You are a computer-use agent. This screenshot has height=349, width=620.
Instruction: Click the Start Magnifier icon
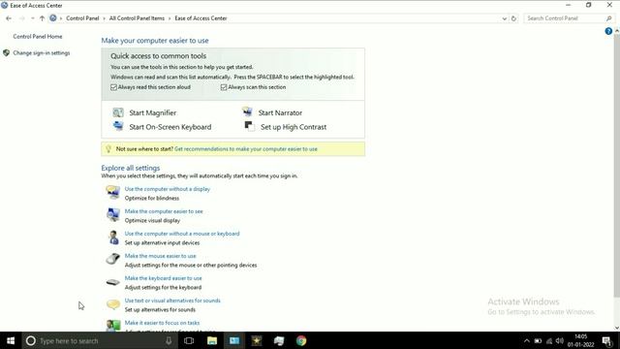118,112
